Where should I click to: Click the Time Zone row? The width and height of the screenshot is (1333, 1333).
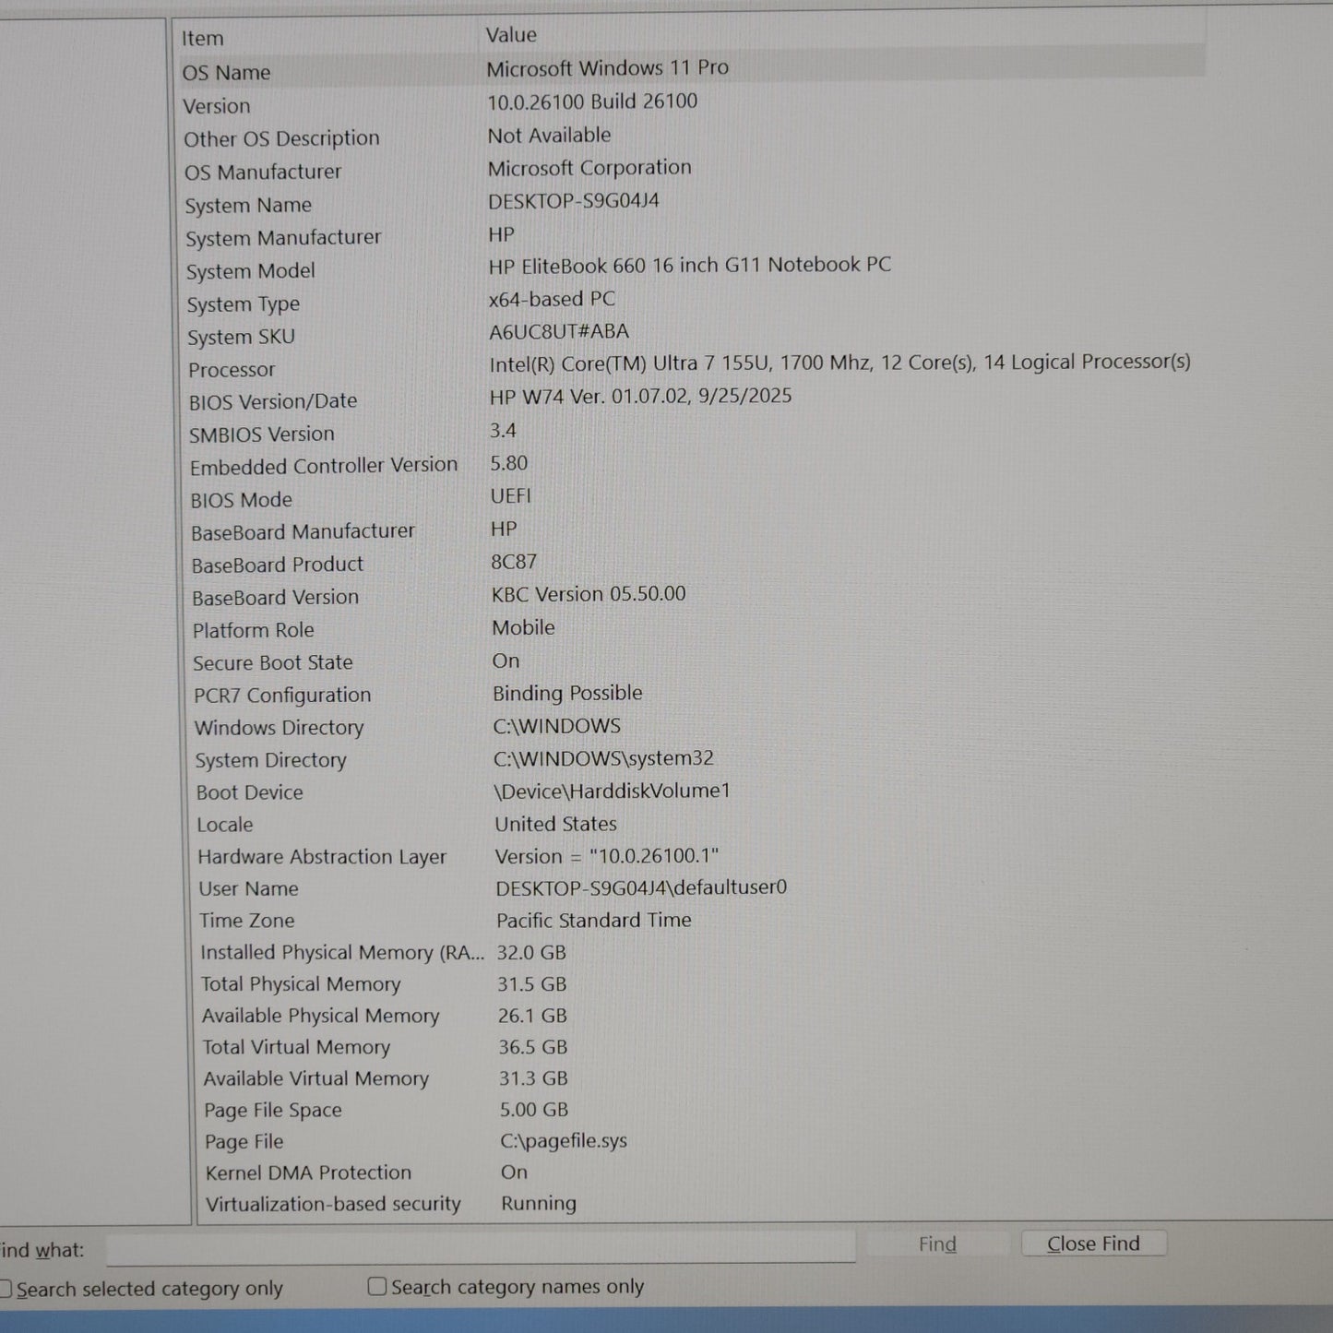tap(246, 921)
